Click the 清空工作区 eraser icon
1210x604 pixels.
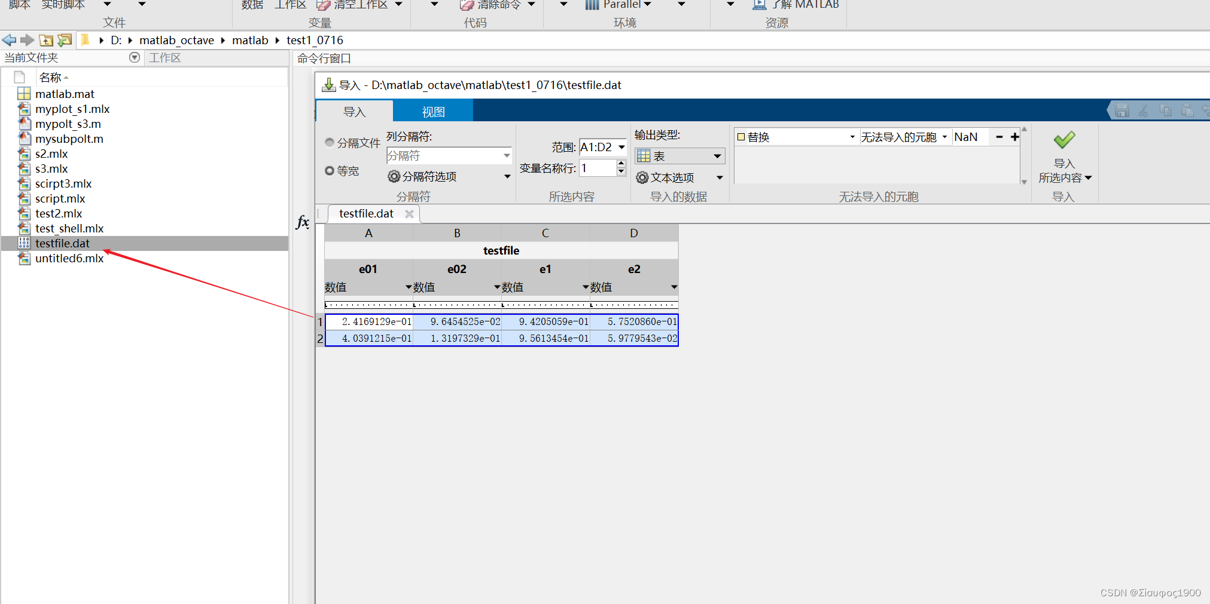(324, 5)
